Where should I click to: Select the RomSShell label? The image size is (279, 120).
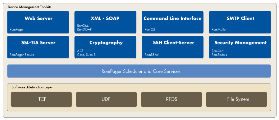(152, 55)
